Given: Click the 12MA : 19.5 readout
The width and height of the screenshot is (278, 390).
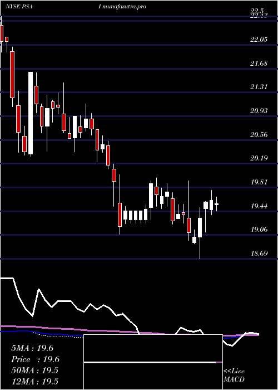Looking at the screenshot, I should tap(34, 381).
